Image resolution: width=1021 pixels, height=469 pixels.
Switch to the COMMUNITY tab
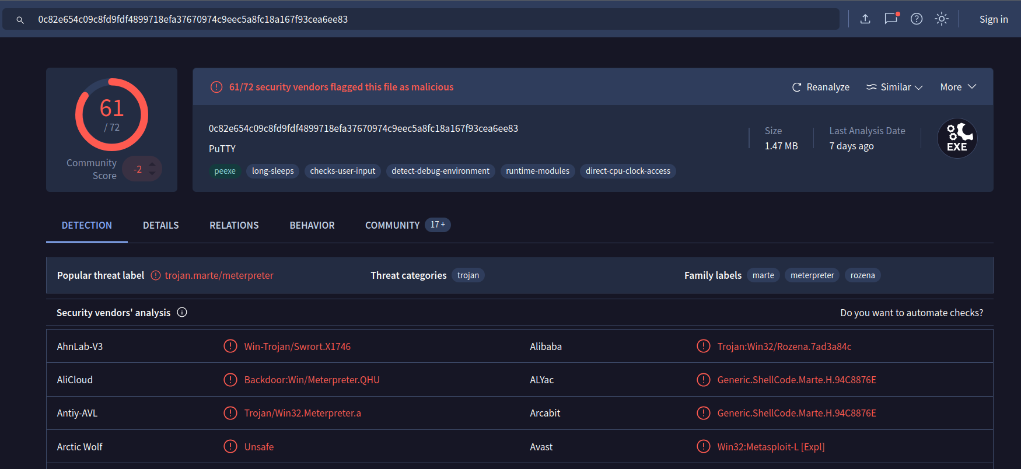(x=392, y=225)
